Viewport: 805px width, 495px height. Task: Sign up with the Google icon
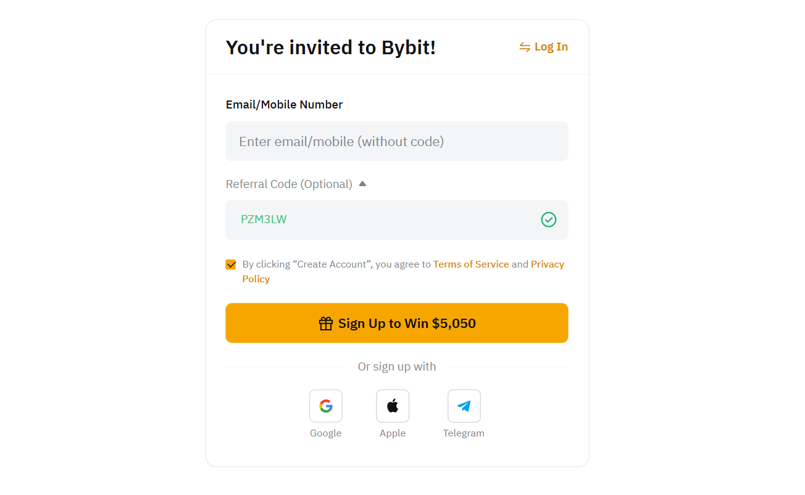(x=325, y=406)
